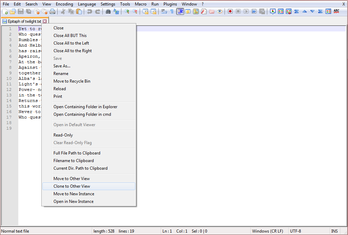Click the Save All toolbar icon
This screenshot has height=235, width=348.
tap(28, 11)
